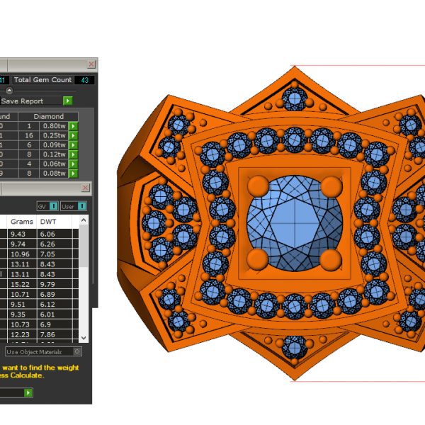This screenshot has height=425, width=425.
Task: Enable Use Object Materials option
Action: [x=77, y=351]
